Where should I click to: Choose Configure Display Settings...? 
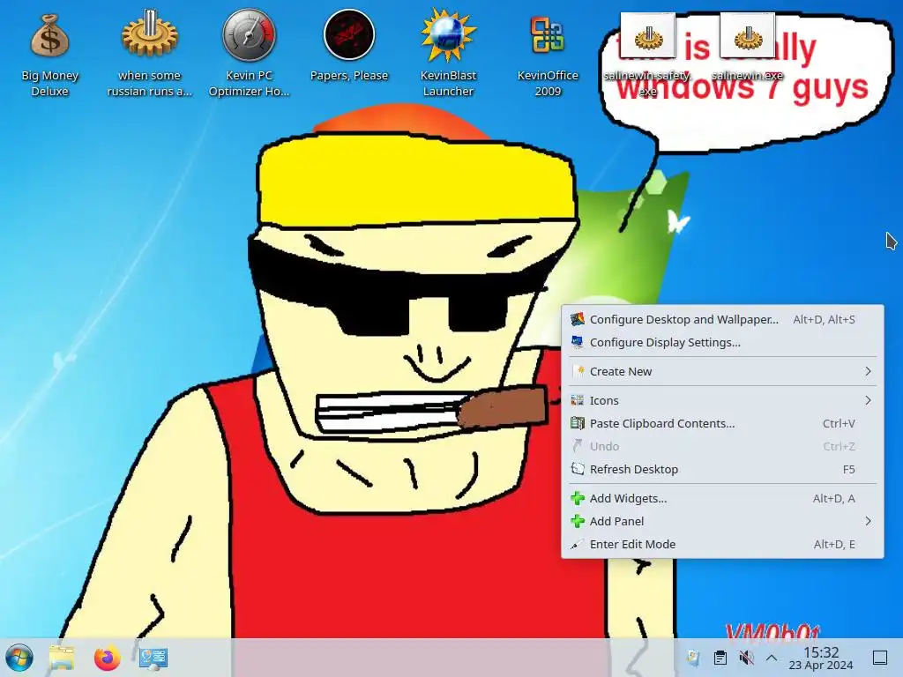(x=722, y=343)
